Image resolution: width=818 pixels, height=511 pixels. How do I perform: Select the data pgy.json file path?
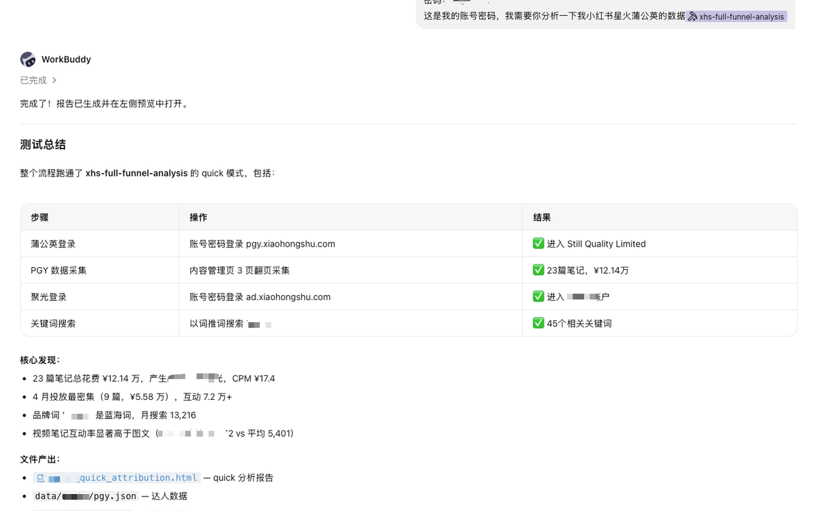[x=86, y=496]
